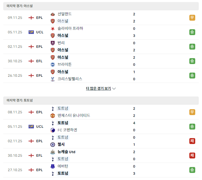Click the FC Copenhagen crest icon
Screen dimensions: 202x180
[x=52, y=130]
